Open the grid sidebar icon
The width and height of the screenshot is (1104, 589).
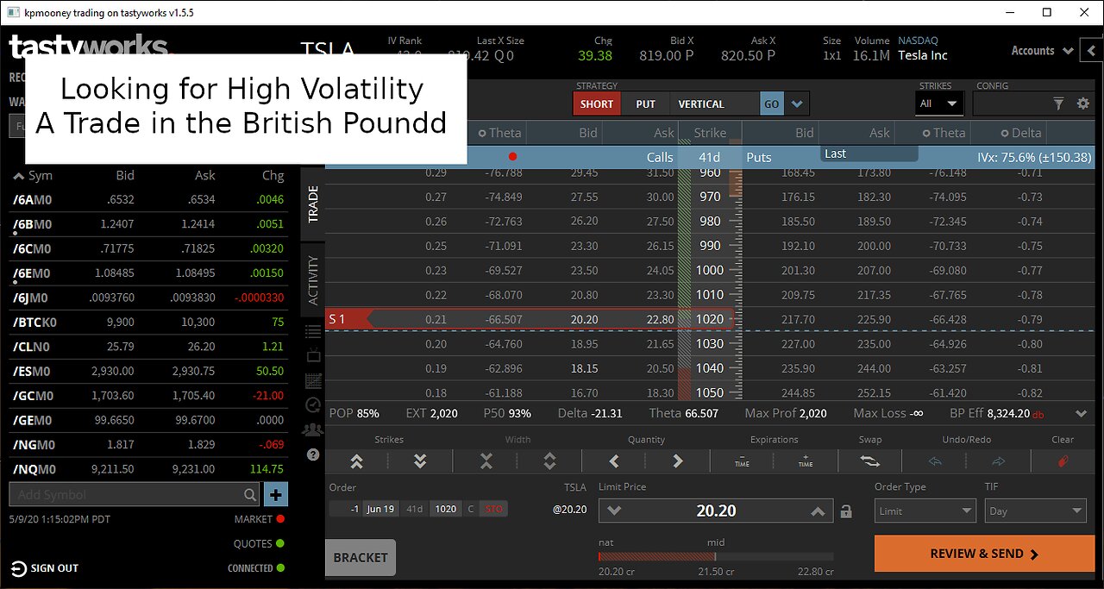(x=313, y=380)
